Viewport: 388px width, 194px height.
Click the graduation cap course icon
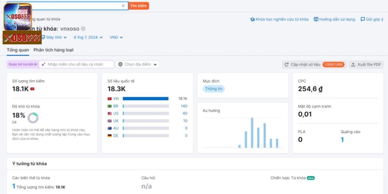tap(252, 19)
